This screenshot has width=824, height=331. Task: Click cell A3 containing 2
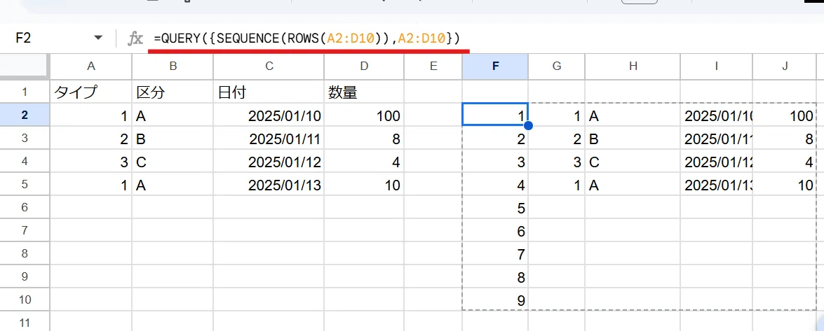[x=91, y=138]
